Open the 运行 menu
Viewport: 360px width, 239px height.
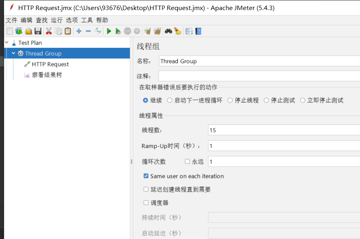tap(57, 20)
